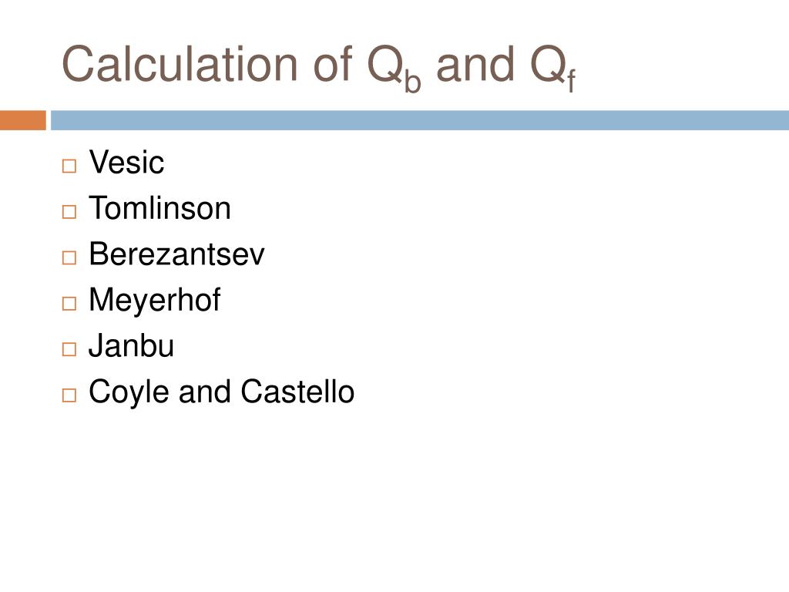Click the square bullet beside Vesic
Screen dimensions: 789x592
tap(69, 166)
